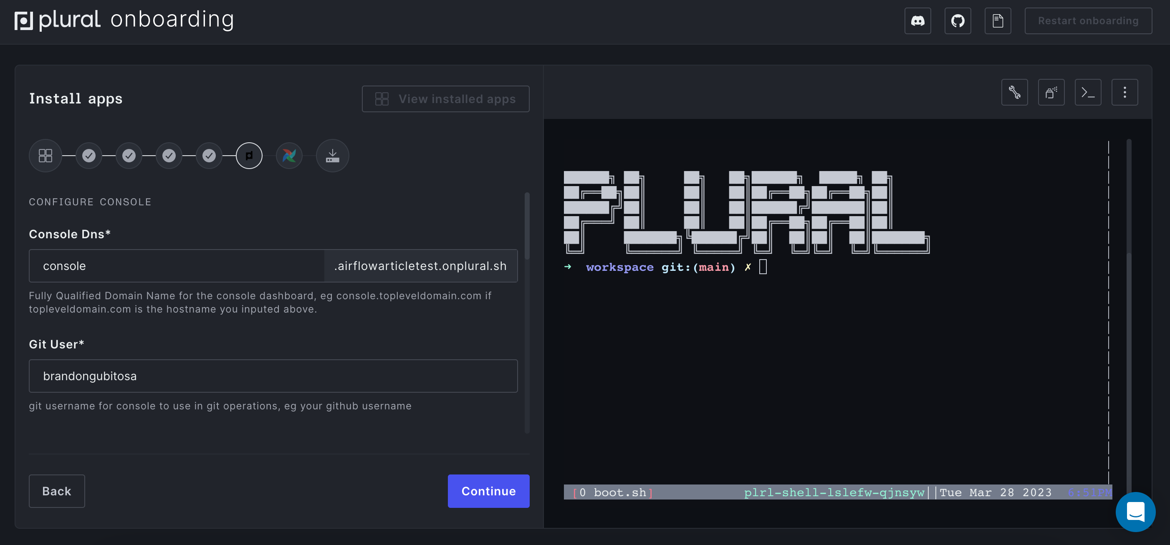
Task: Open the terminal prompt icon
Action: tap(1088, 93)
